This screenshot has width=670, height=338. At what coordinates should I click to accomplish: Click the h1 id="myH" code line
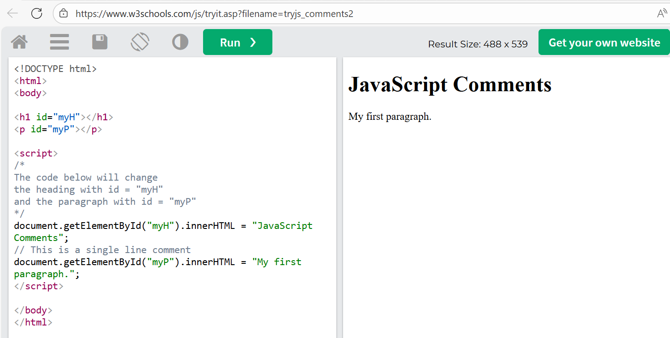pyautogui.click(x=64, y=117)
